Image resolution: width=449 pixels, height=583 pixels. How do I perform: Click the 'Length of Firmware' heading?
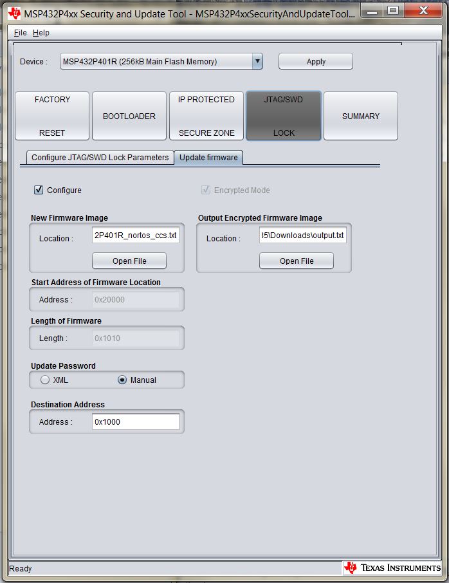click(66, 321)
